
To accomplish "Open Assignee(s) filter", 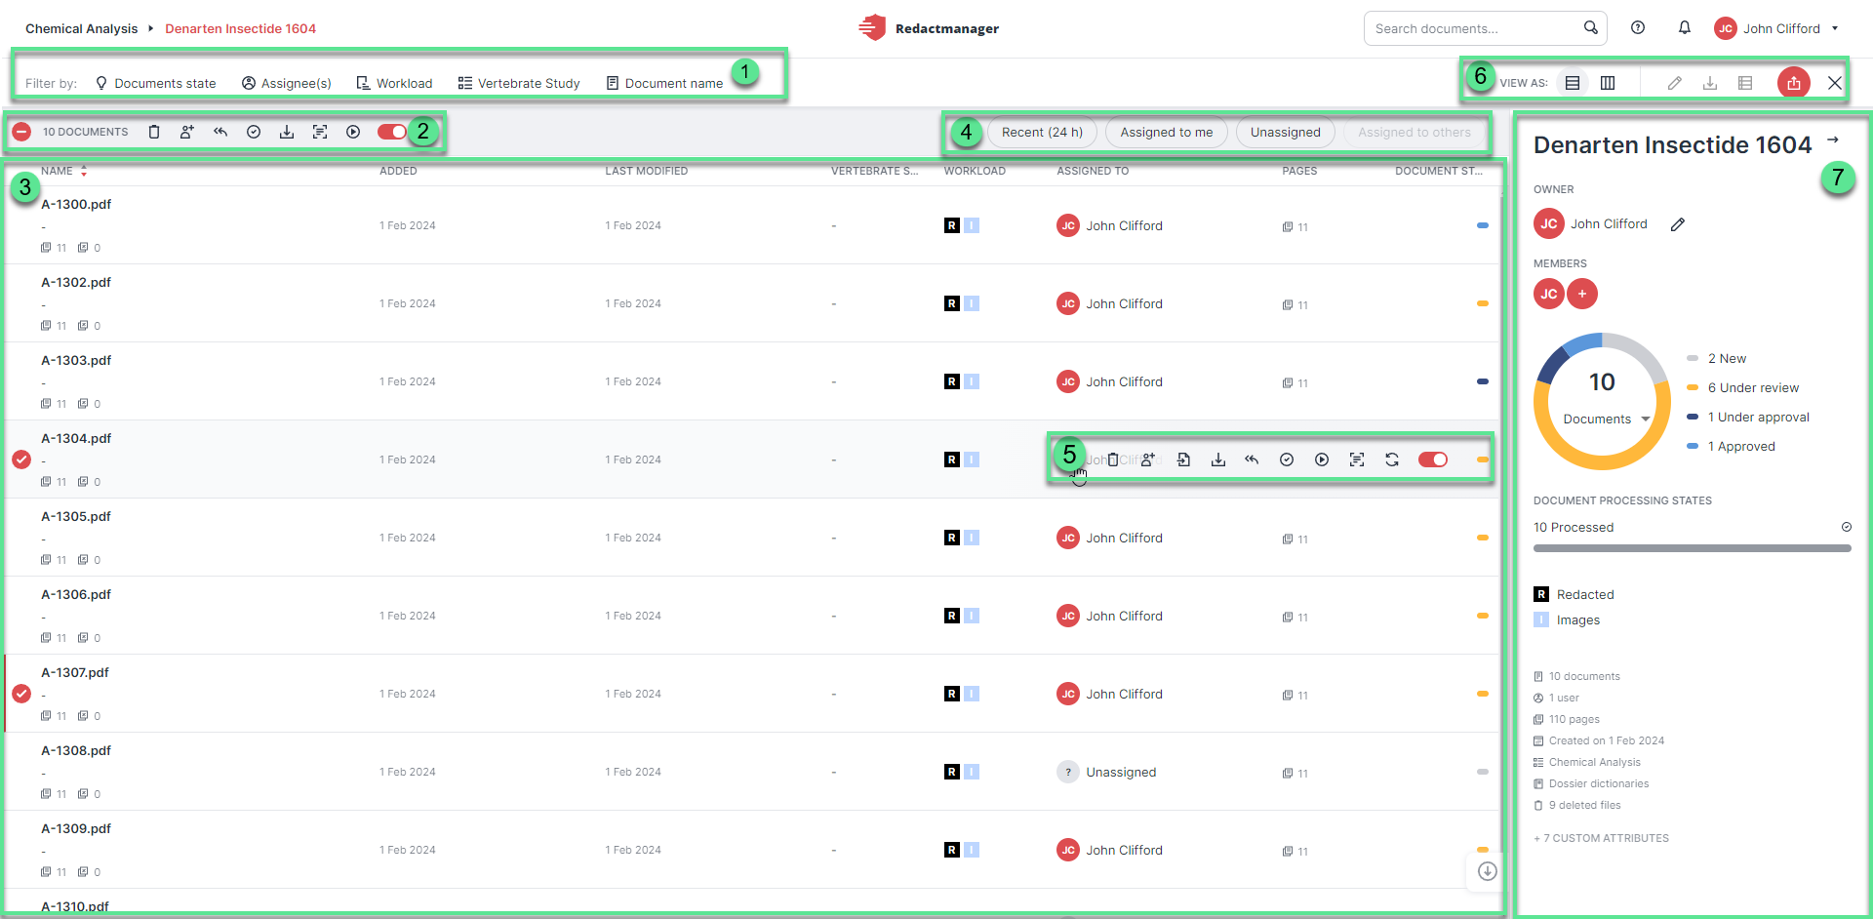I will tap(287, 83).
